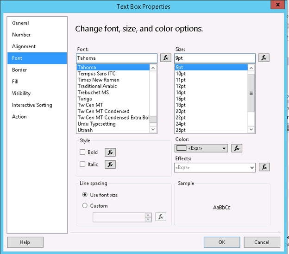Pick 14pt from the size list
The height and width of the screenshot is (254, 289).
tap(180, 92)
